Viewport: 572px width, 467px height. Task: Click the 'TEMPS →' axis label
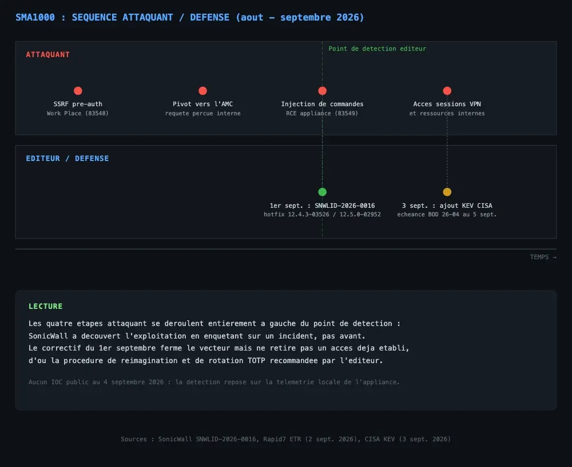[543, 257]
